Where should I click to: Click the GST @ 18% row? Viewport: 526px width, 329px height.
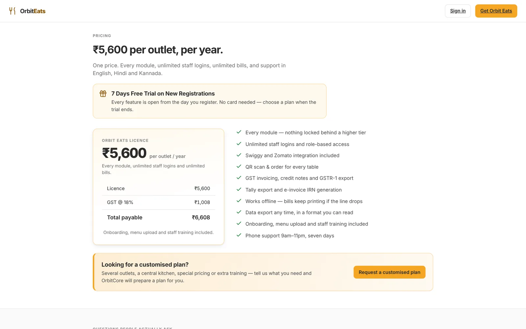(158, 202)
